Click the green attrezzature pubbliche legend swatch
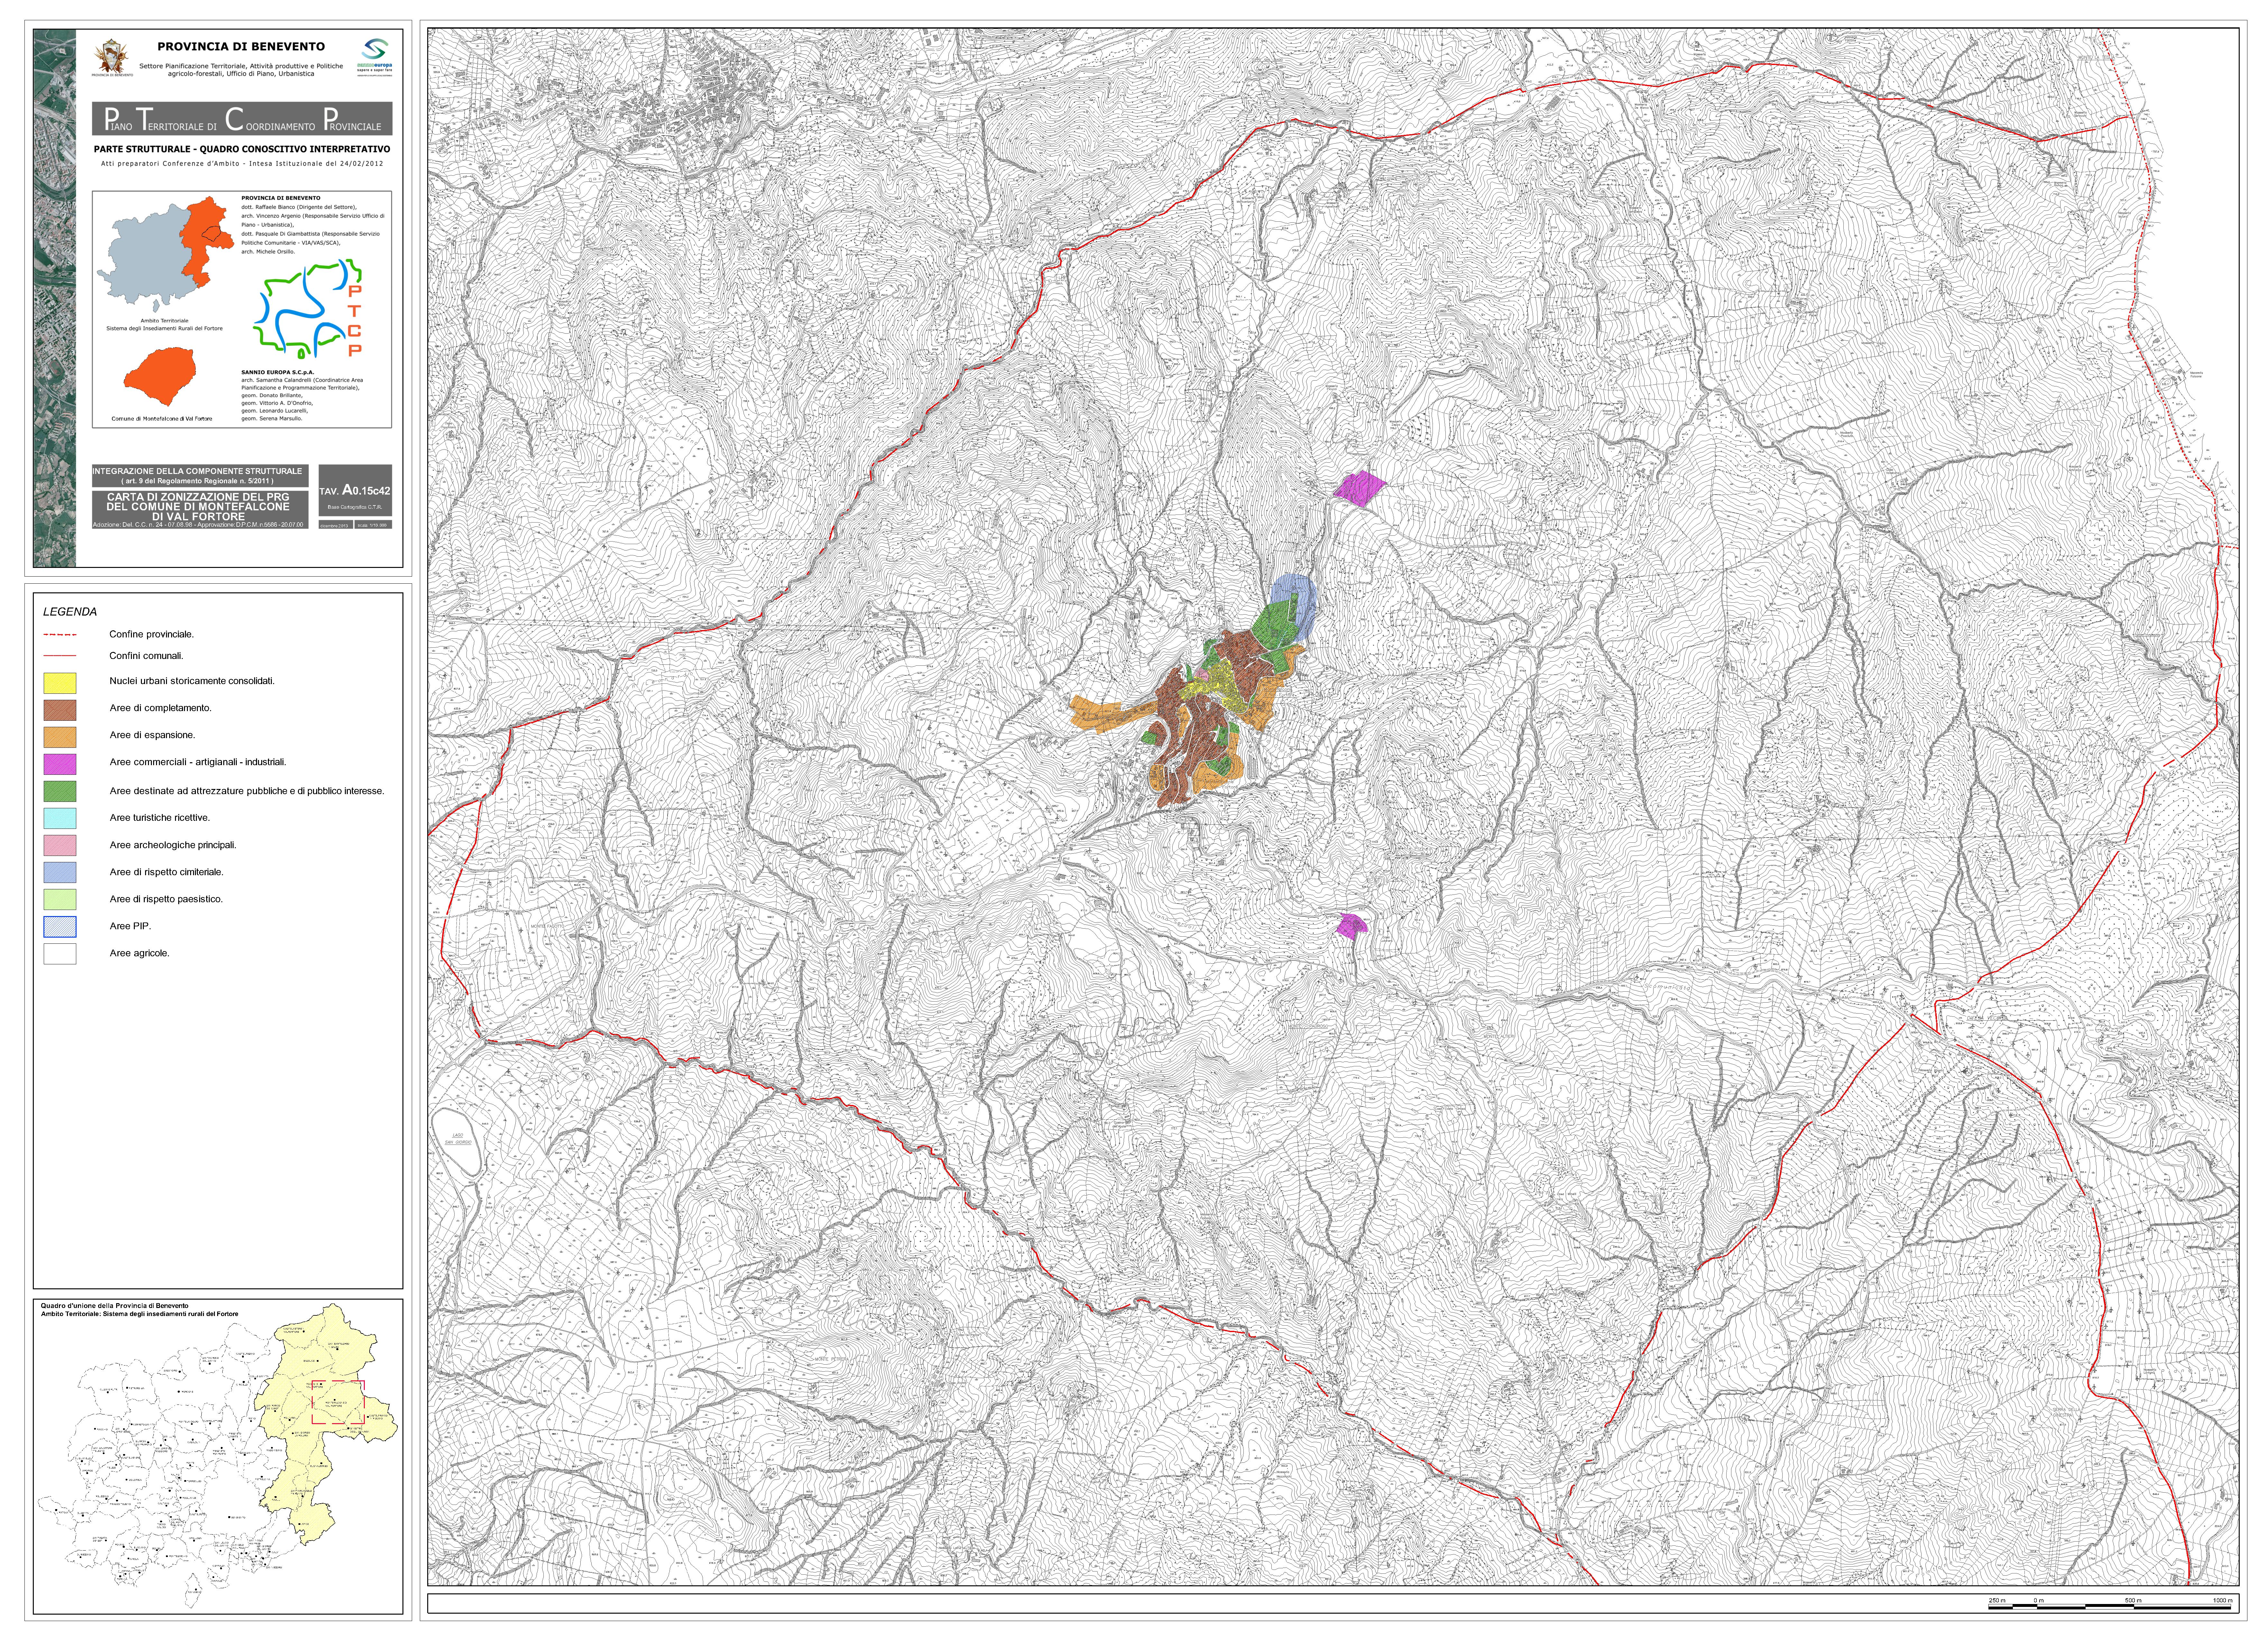This screenshot has width=2268, height=1641. (x=60, y=791)
